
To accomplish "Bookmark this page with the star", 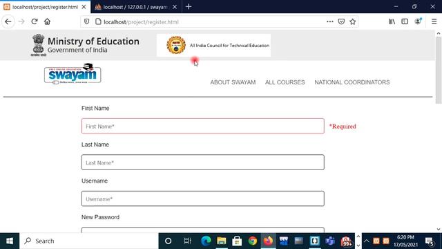I will pos(352,21).
